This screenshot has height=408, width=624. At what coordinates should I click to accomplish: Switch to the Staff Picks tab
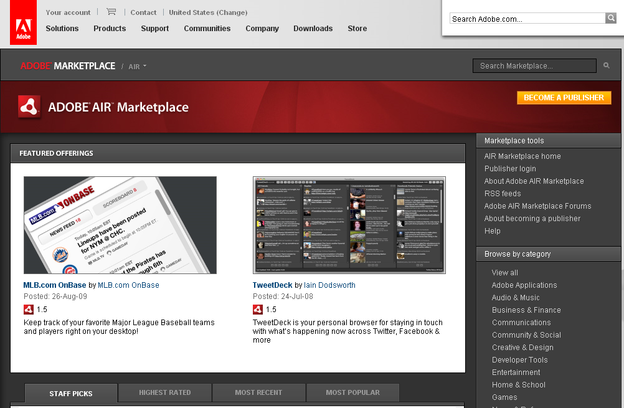tap(71, 393)
